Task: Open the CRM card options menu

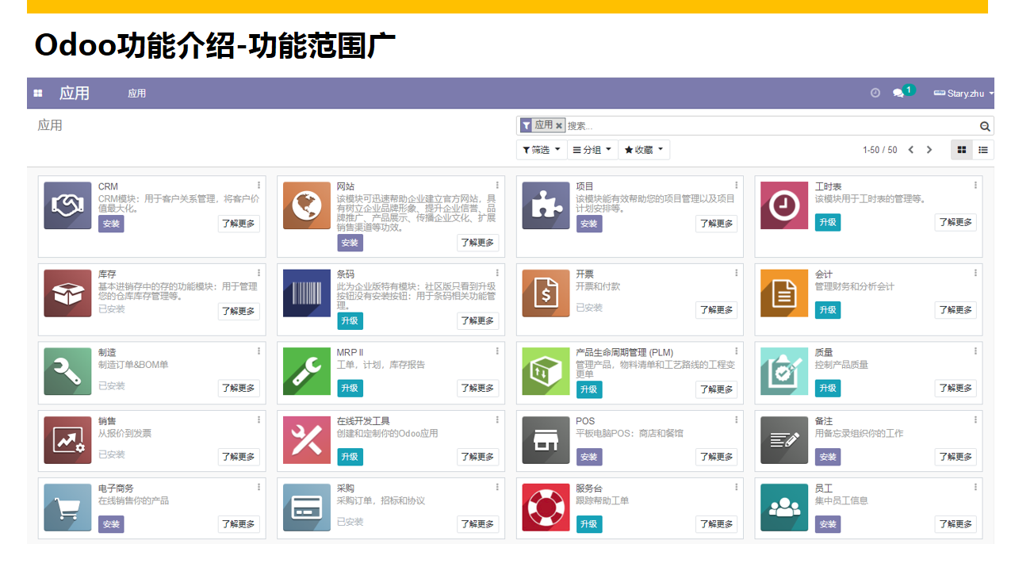Action: point(259,186)
